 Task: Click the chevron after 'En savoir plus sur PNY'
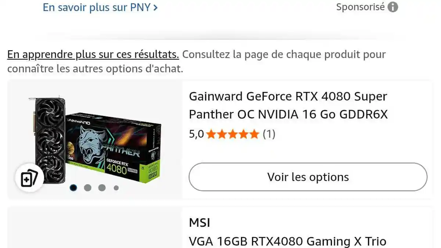tap(155, 8)
